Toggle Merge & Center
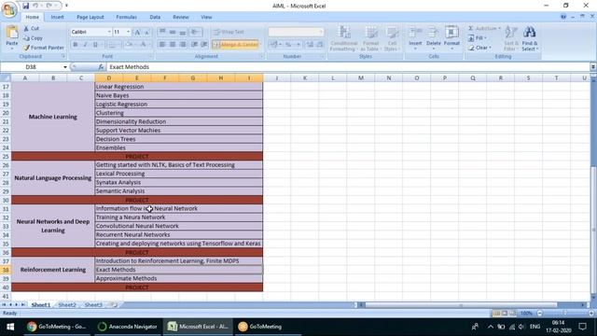597x336 pixels. point(235,45)
